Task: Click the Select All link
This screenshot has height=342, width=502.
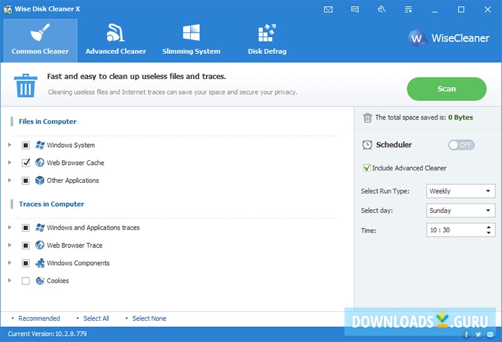Action: click(x=96, y=318)
